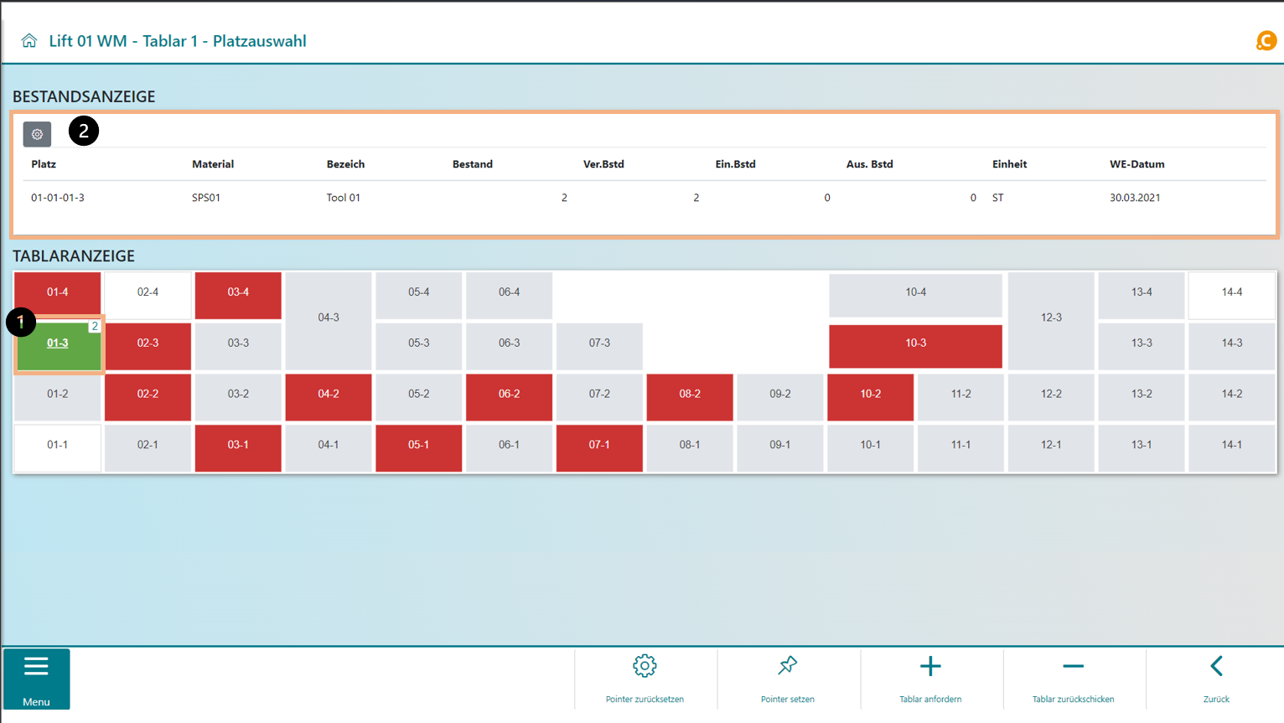Open Bestandsanzeige table settings gear
Viewport: 1284px width, 723px height.
coord(37,134)
